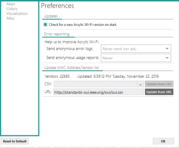Click the Reset to Default button
This screenshot has height=148, width=179.
pos(15,141)
